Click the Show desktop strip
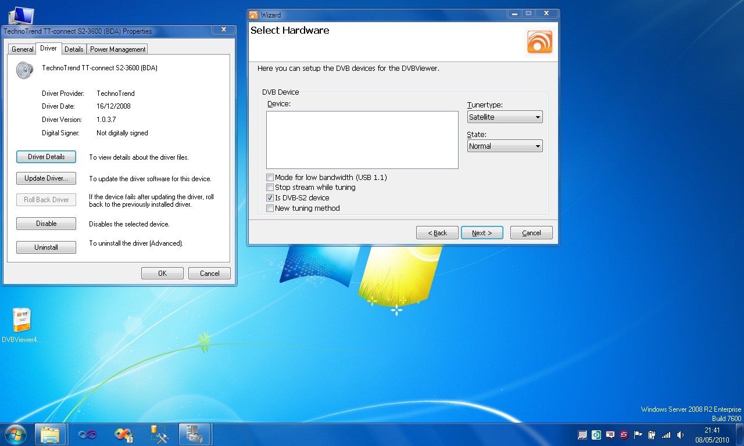This screenshot has height=446, width=744. [x=740, y=434]
